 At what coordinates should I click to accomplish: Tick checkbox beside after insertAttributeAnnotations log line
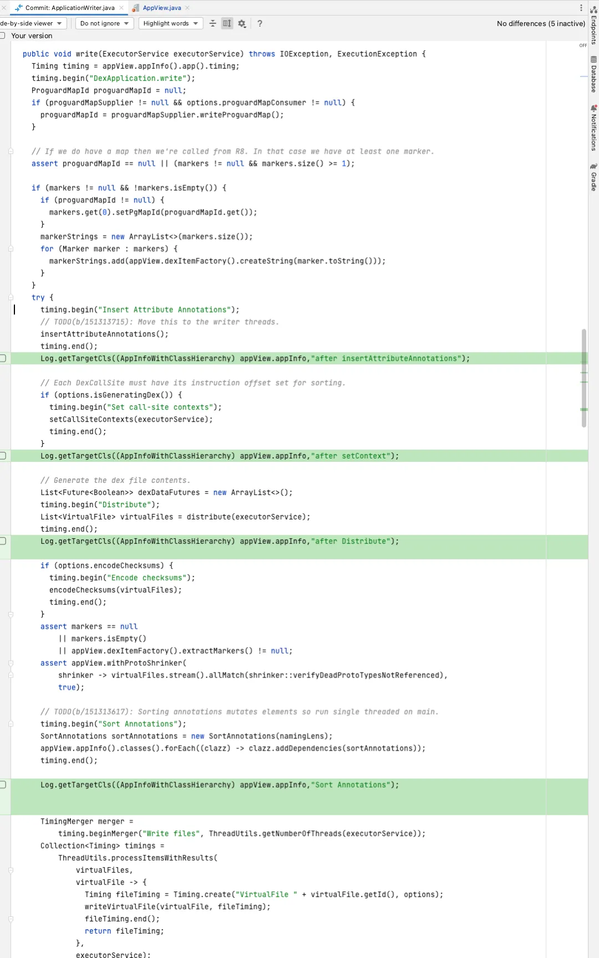pyautogui.click(x=3, y=358)
